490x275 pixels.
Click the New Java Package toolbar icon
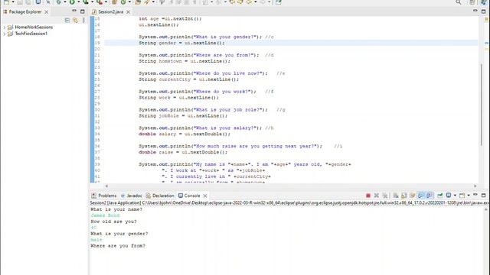(114, 2)
